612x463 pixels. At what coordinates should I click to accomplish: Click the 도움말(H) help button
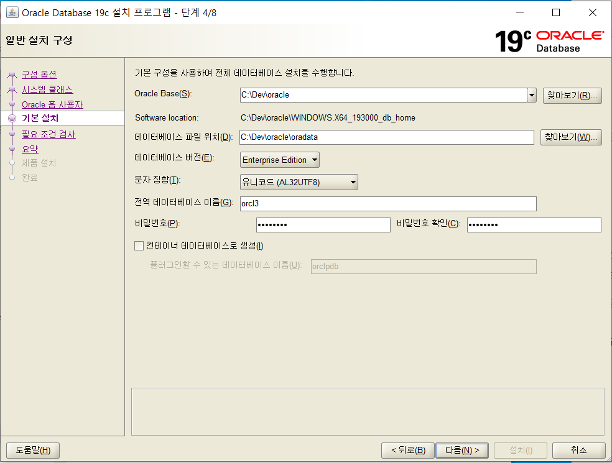click(33, 451)
